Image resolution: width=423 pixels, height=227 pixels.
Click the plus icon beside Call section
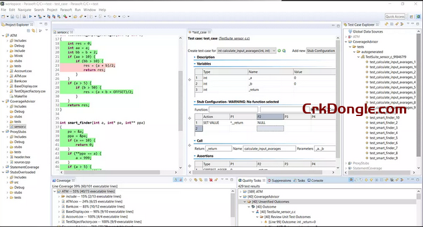coord(189,145)
